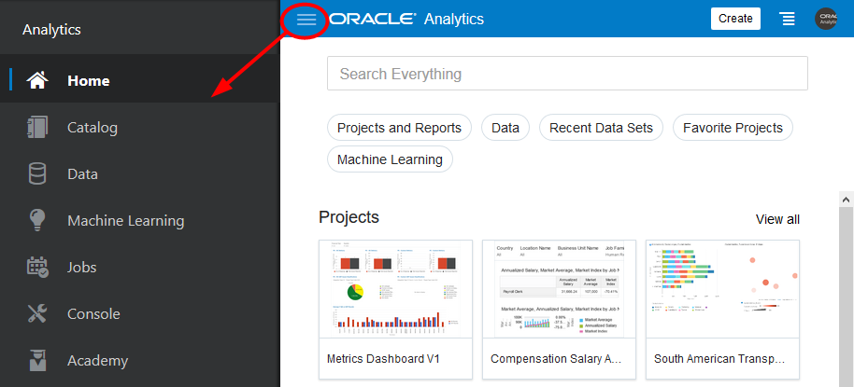This screenshot has width=854, height=387.
Task: Open Metrics Dashboard V1 thumbnail
Action: pos(395,289)
